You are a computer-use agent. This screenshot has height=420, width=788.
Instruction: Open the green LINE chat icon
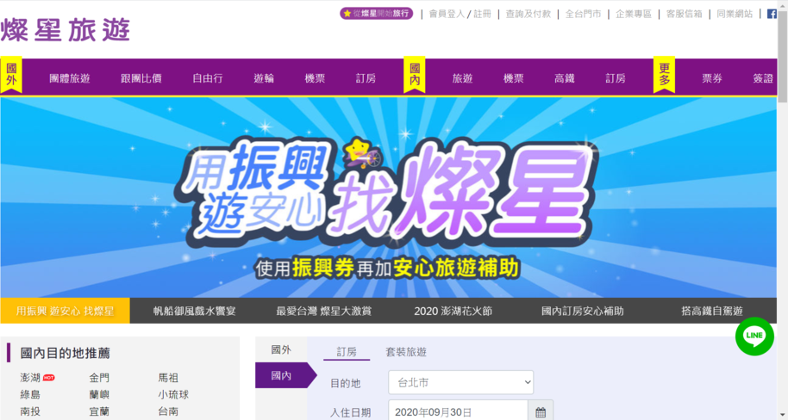pos(754,337)
